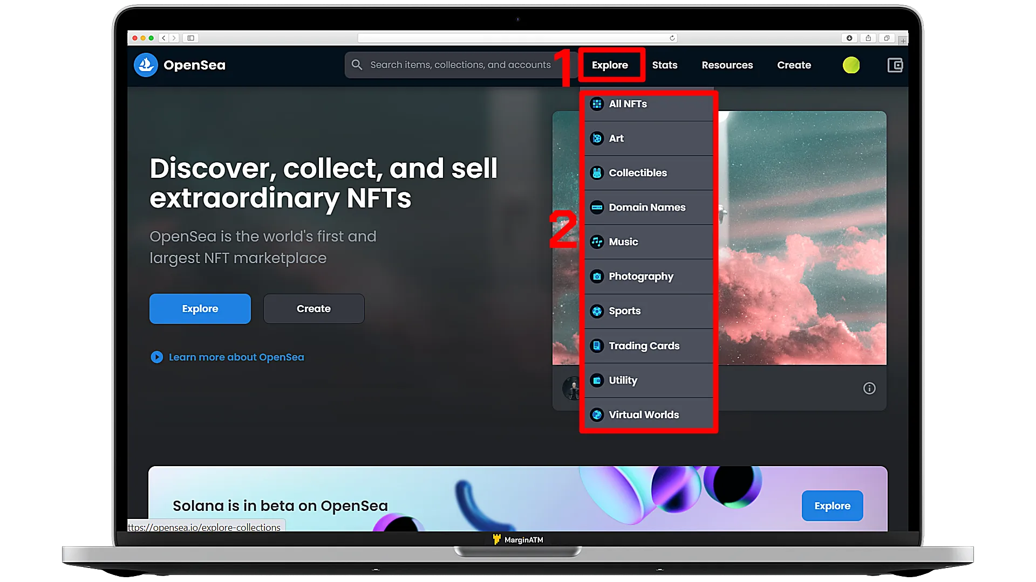Open the browser downloads icon
Viewport: 1036px width, 582px height.
pyautogui.click(x=849, y=38)
